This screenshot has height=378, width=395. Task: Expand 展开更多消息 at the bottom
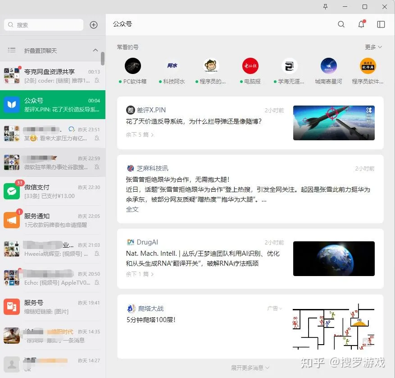[x=250, y=368]
